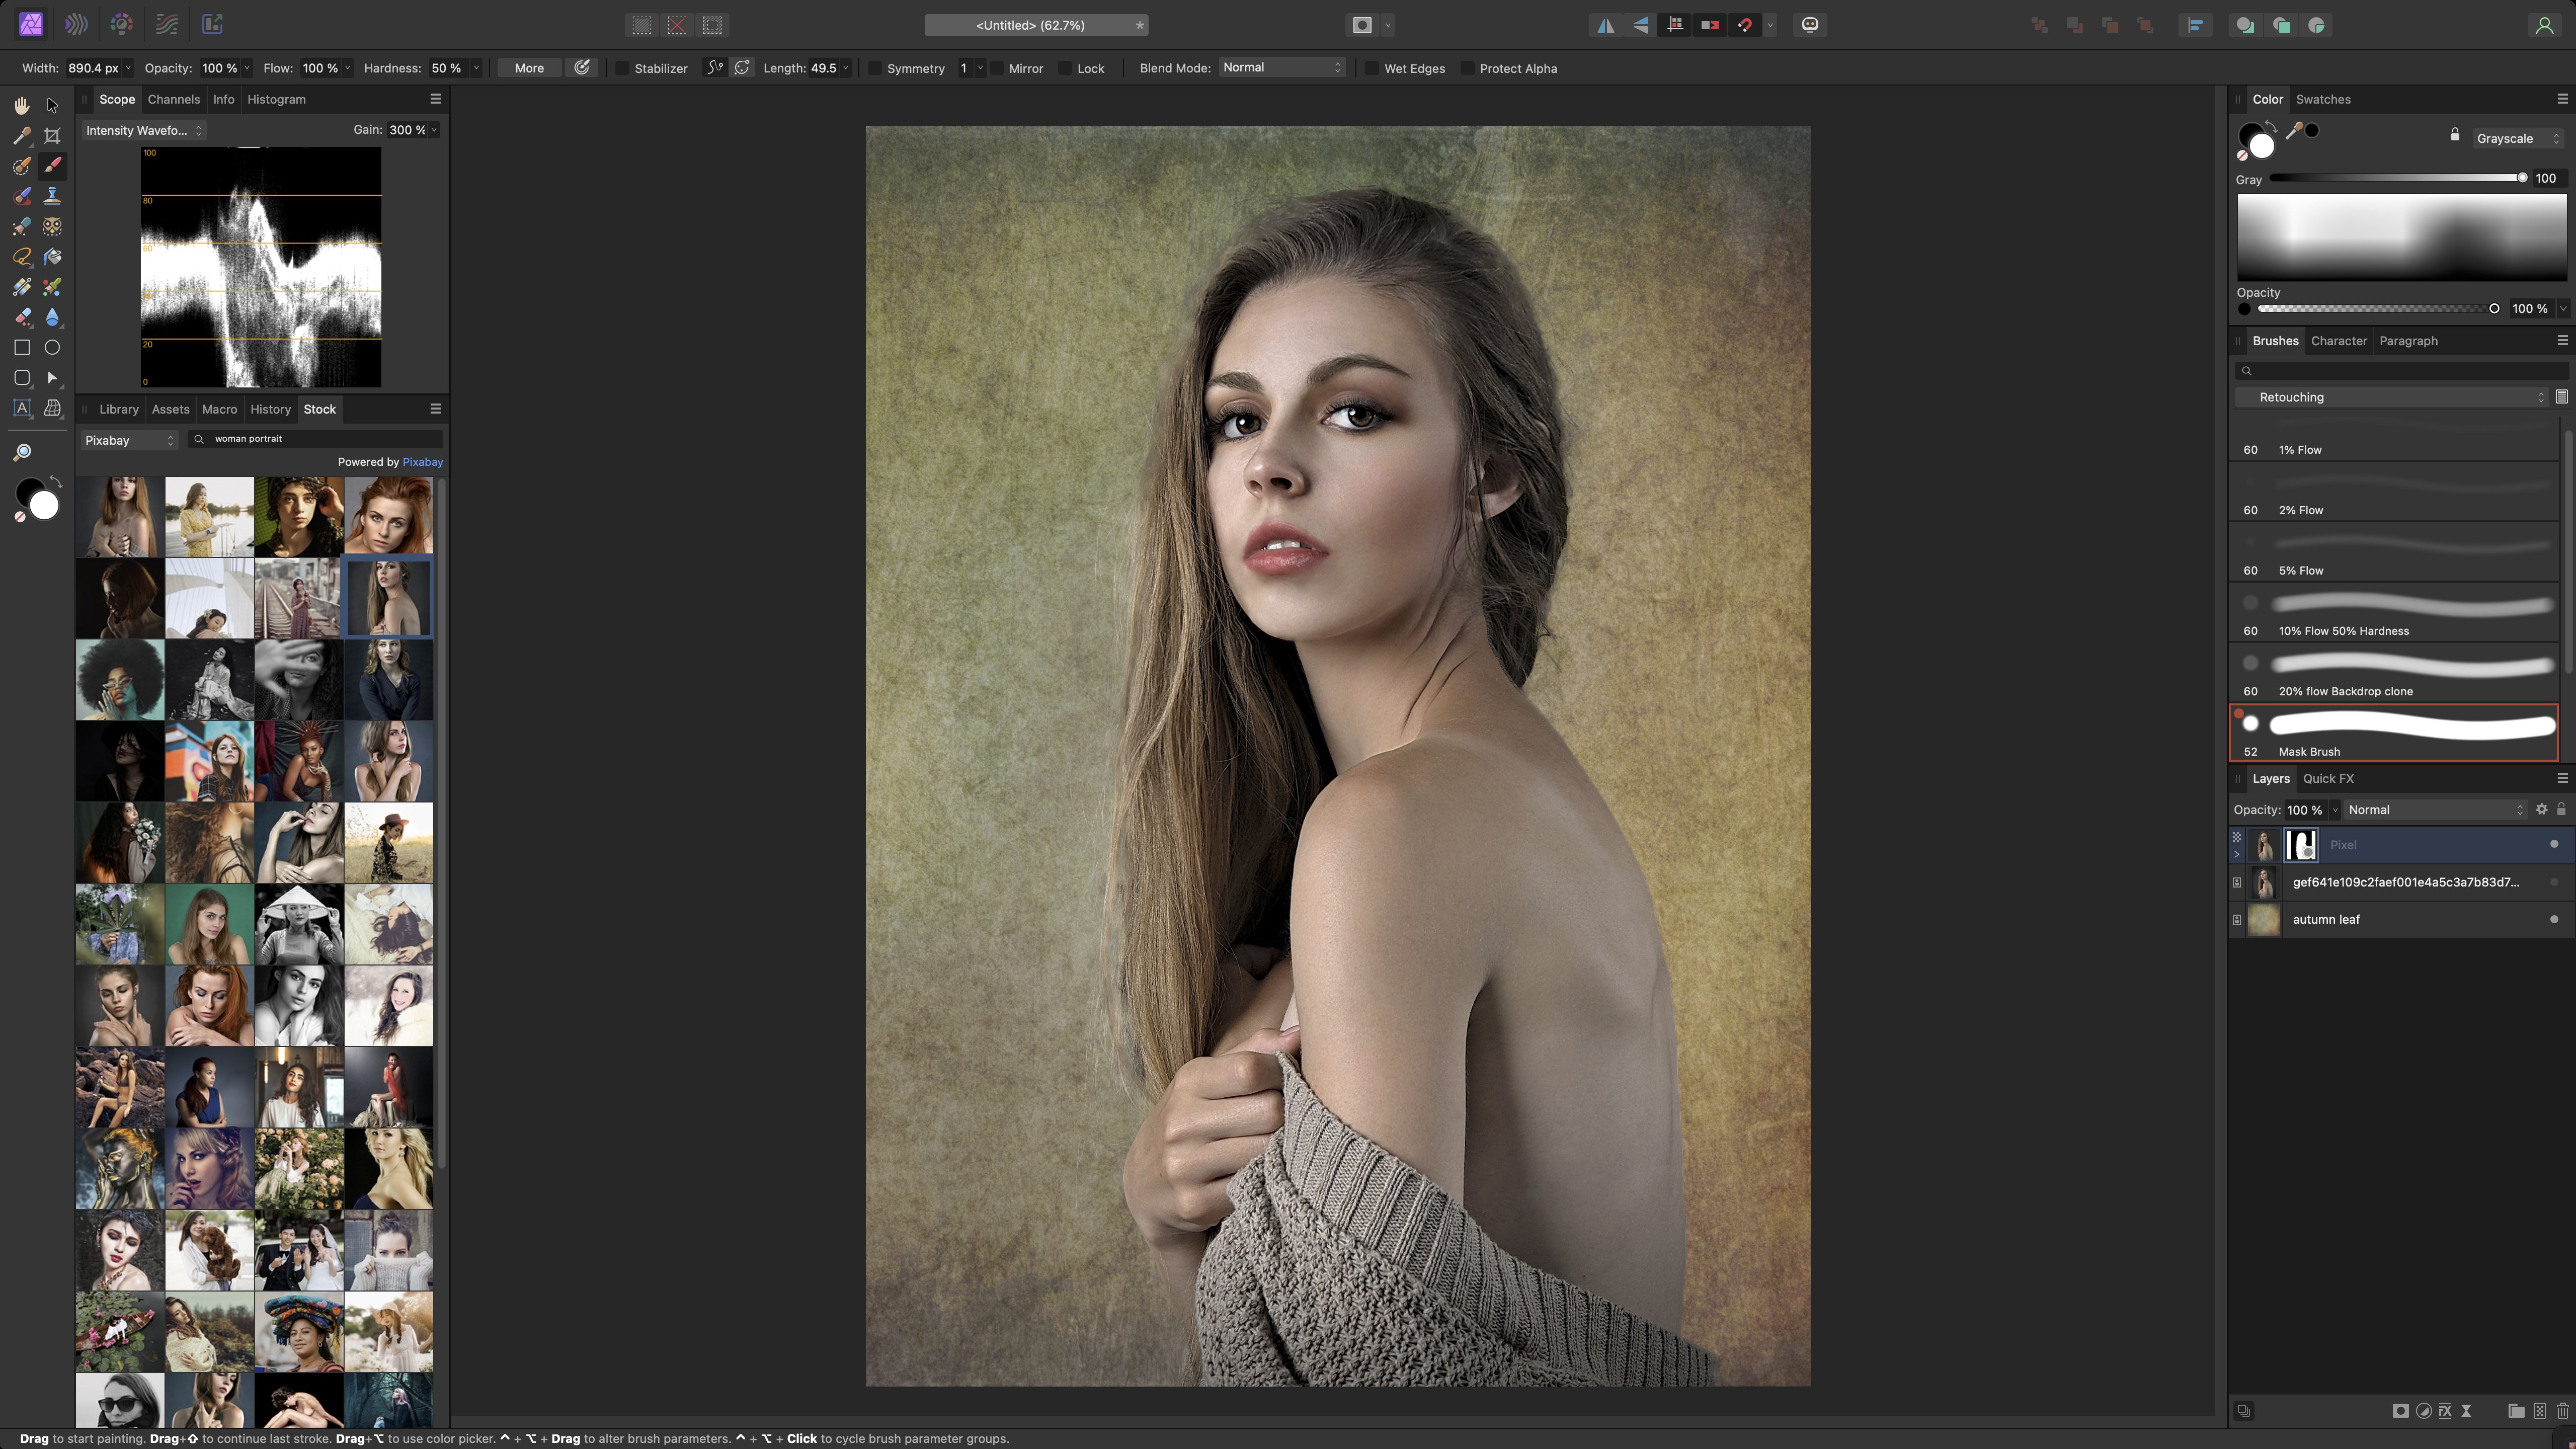2576x1449 pixels.
Task: Open the account profile icon
Action: [x=2544, y=25]
